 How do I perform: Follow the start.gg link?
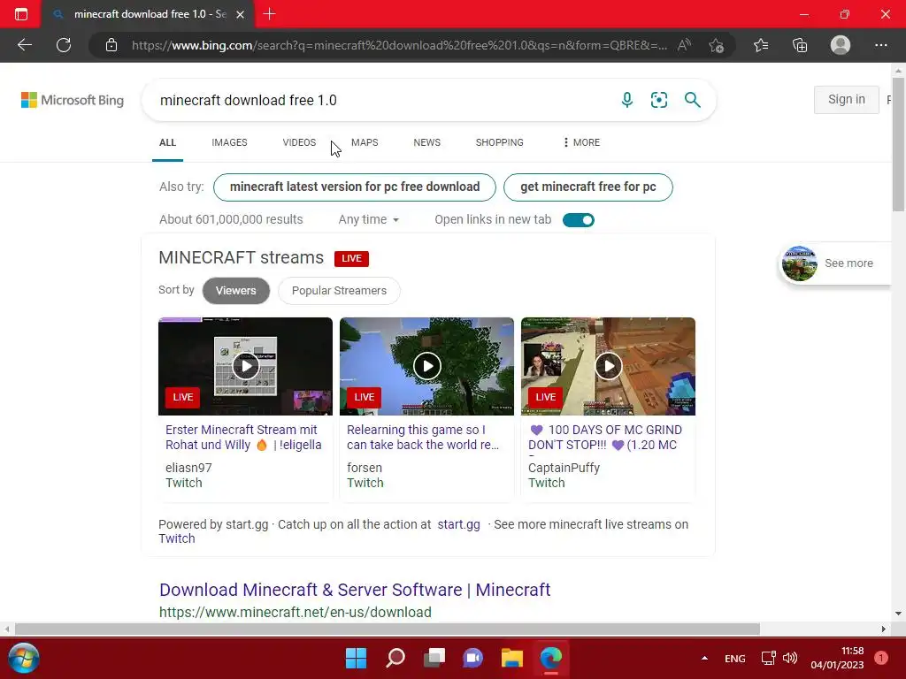(x=459, y=524)
